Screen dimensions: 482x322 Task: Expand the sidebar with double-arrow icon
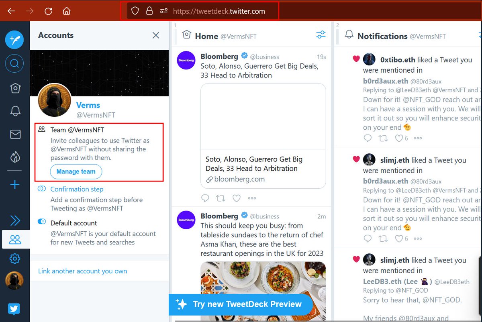tap(15, 220)
